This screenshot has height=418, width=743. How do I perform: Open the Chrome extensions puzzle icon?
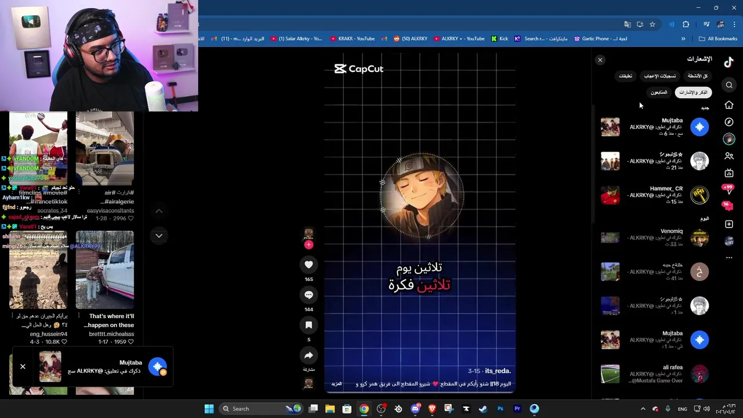(x=686, y=24)
